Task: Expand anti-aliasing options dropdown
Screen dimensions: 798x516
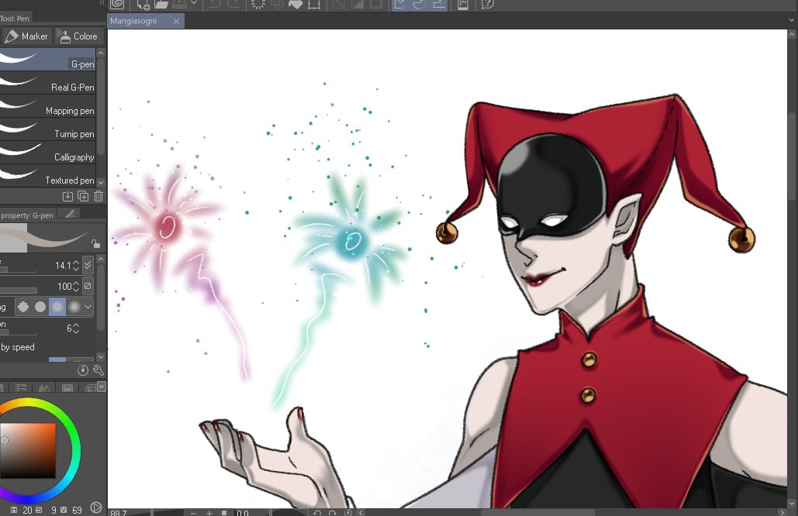Action: pos(88,307)
